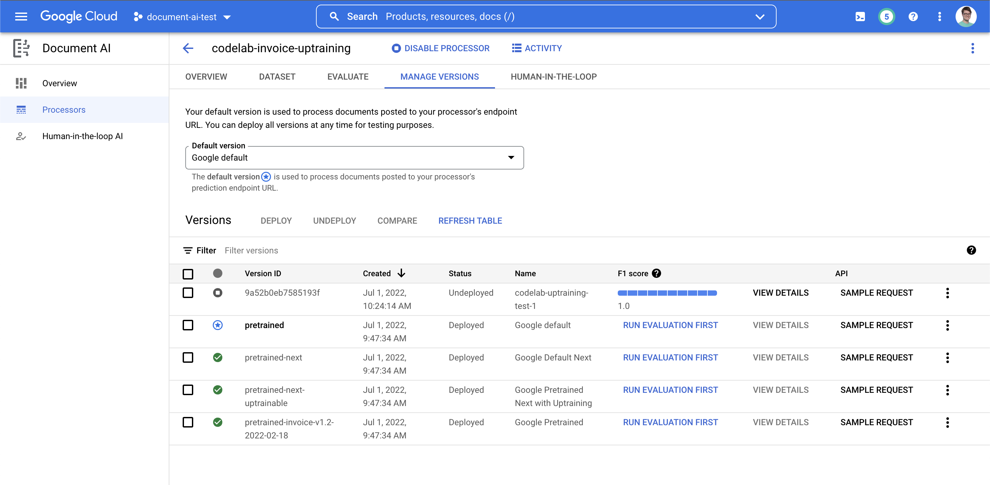Open the hamburger navigation menu
The height and width of the screenshot is (485, 990).
[x=21, y=17]
